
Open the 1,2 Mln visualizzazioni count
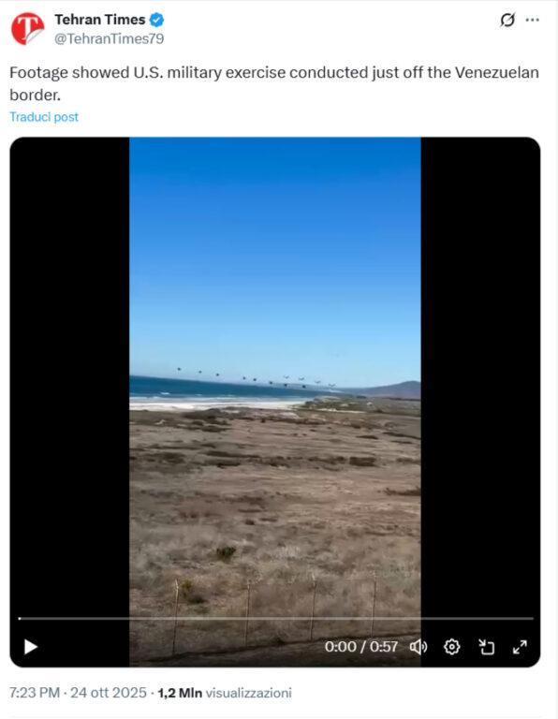(225, 693)
